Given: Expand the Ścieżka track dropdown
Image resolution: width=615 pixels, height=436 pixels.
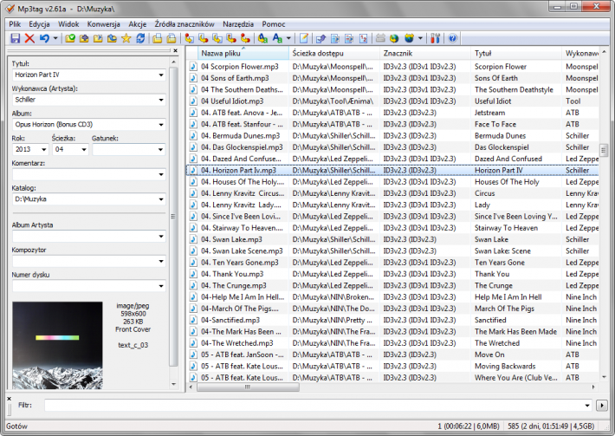Looking at the screenshot, I should click(x=83, y=149).
